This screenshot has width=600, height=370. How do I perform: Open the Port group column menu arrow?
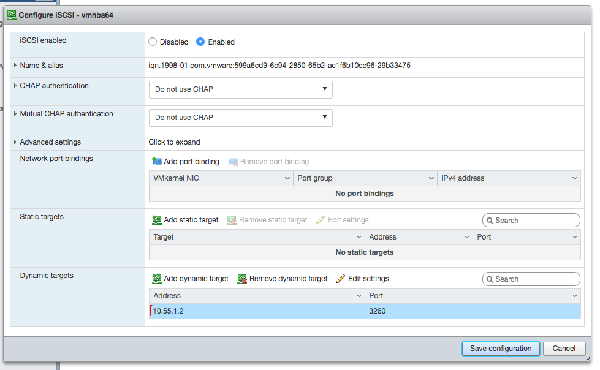431,178
